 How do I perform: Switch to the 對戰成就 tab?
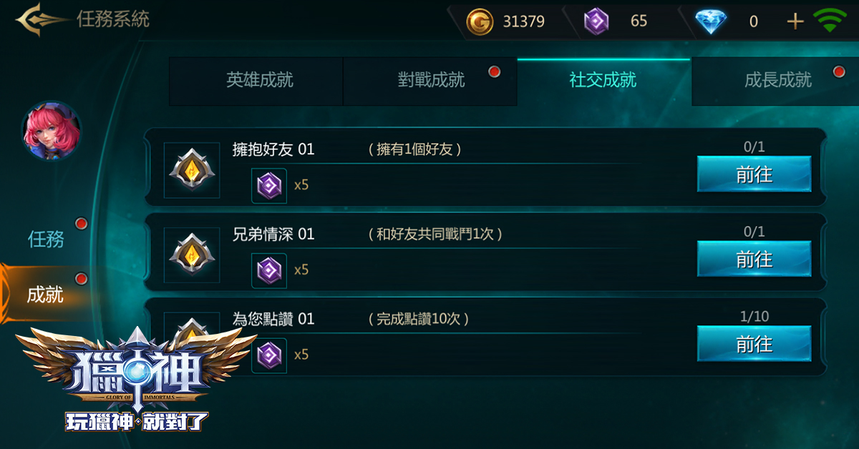pyautogui.click(x=430, y=81)
